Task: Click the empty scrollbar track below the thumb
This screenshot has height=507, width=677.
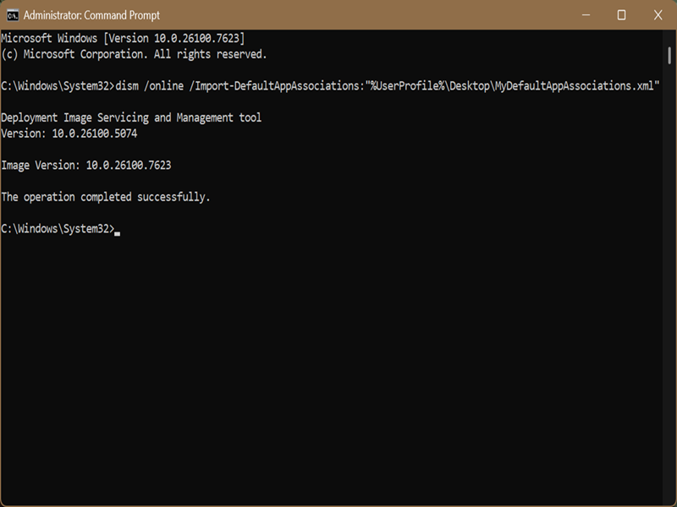Action: 669,296
